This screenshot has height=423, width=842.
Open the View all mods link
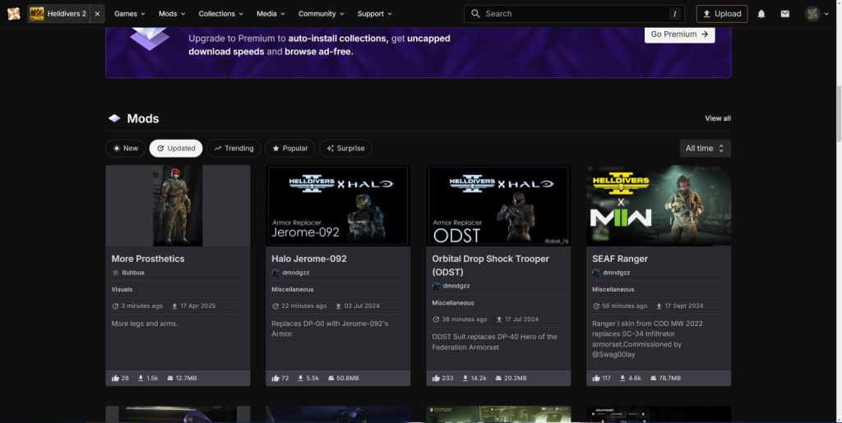[717, 118]
